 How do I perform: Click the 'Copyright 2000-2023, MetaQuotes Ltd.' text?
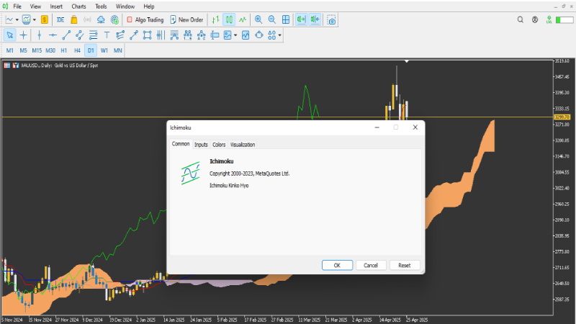coord(249,174)
